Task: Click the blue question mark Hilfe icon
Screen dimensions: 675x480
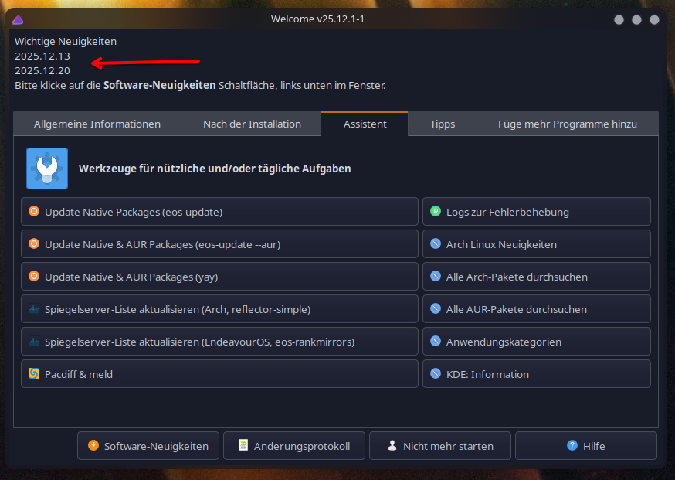Action: [x=572, y=446]
